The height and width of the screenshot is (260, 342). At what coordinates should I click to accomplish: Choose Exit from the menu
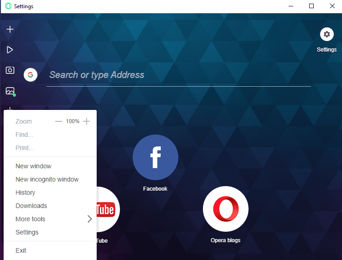pos(21,250)
